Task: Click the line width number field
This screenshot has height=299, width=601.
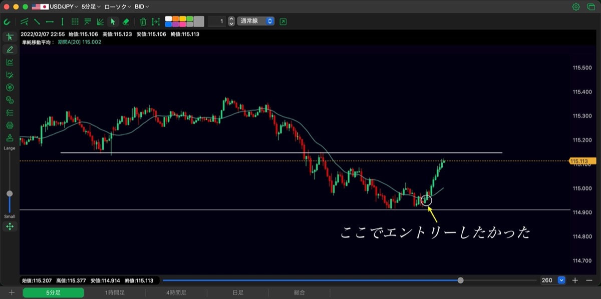Action: [217, 21]
